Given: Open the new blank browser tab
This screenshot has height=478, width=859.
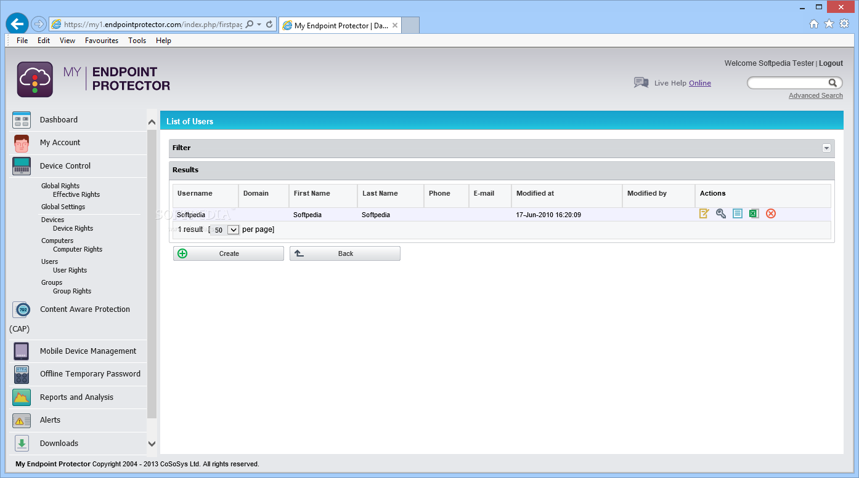Looking at the screenshot, I should click(411, 25).
